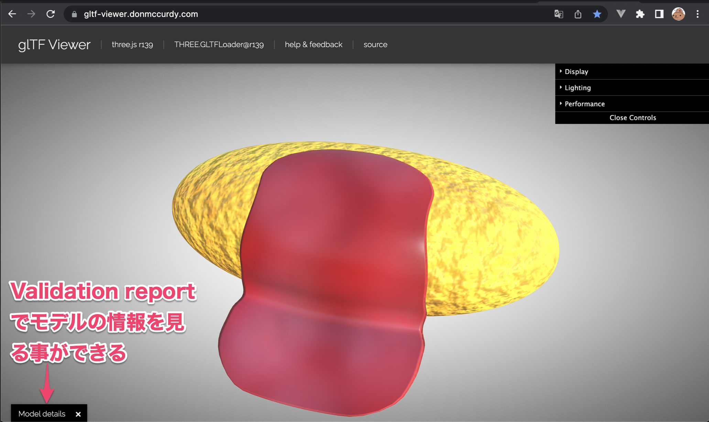Expand the Performance controls folder
709x422 pixels.
click(x=585, y=104)
